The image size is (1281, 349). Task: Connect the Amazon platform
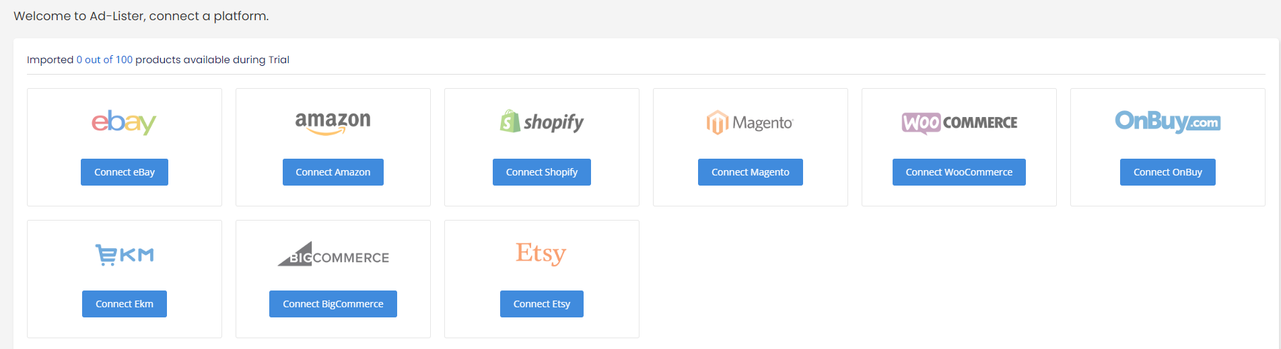click(x=333, y=172)
